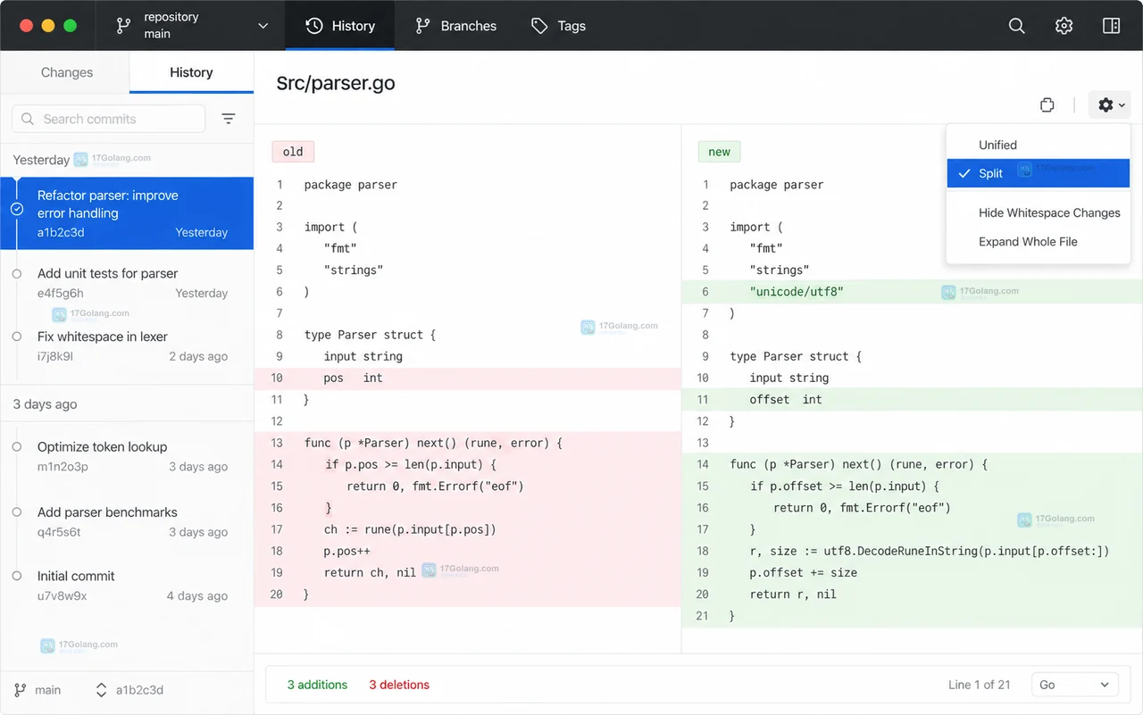1143x715 pixels.
Task: Select the Add parser benchmarks commit
Action: 127,521
